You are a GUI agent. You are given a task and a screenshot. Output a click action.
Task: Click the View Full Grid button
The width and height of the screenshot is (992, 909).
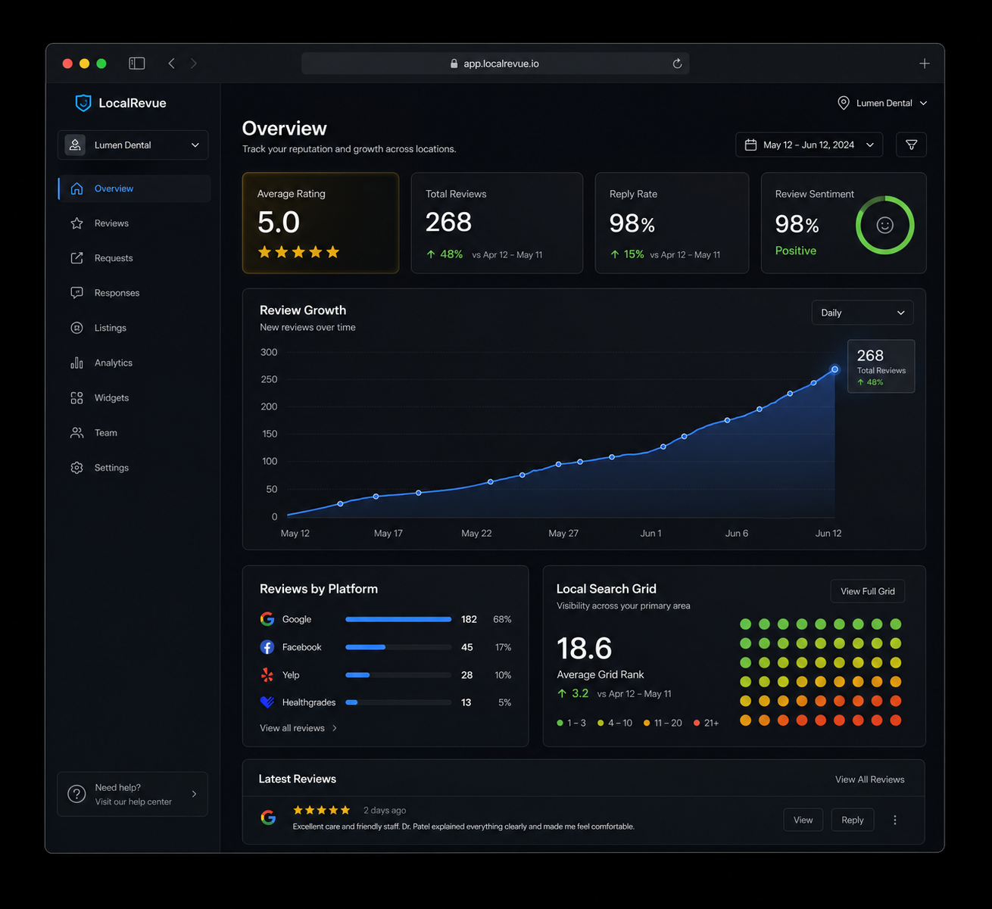pos(868,591)
